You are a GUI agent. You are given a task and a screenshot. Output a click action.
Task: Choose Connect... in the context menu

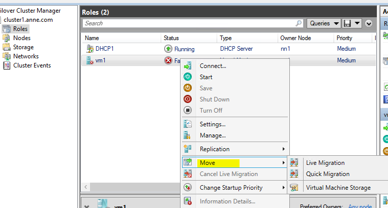pos(235,66)
